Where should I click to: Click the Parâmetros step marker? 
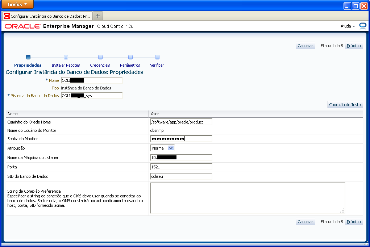coord(130,57)
